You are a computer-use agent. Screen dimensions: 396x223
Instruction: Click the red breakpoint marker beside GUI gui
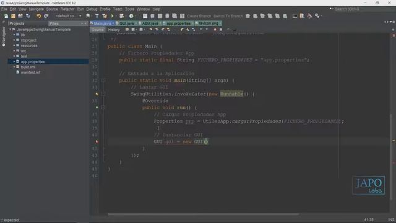click(97, 142)
